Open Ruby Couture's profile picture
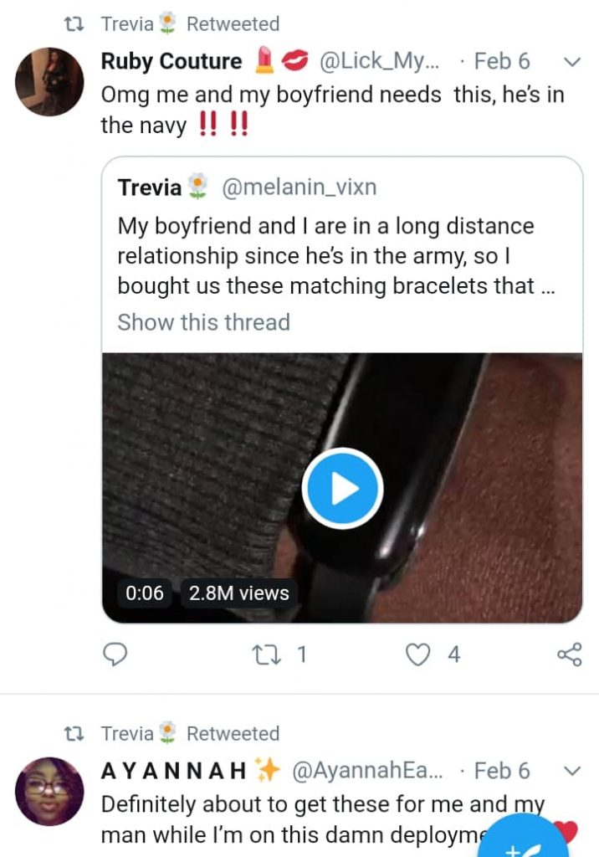 click(x=50, y=82)
